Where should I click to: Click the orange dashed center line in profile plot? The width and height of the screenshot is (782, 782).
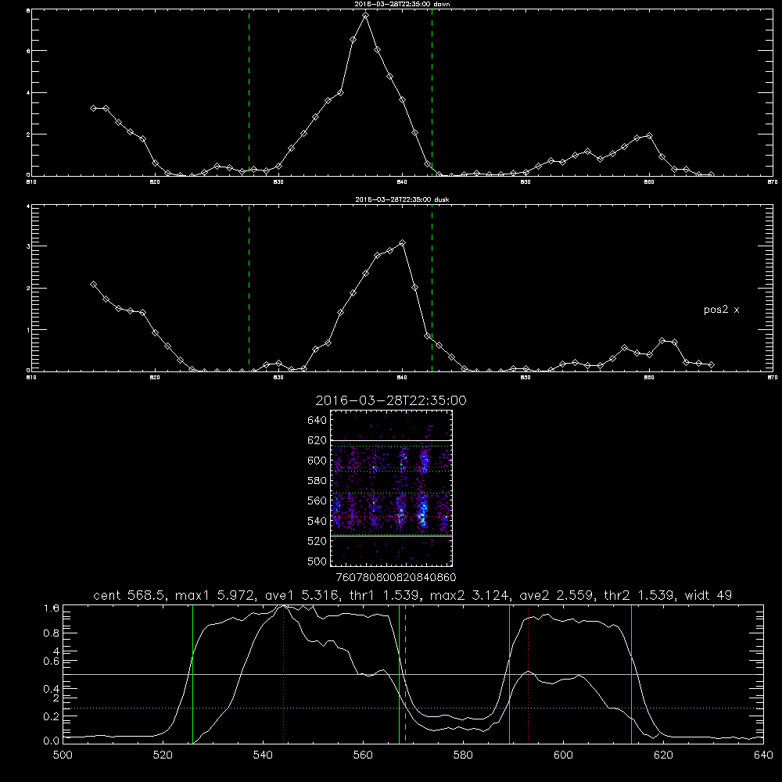[x=405, y=674]
